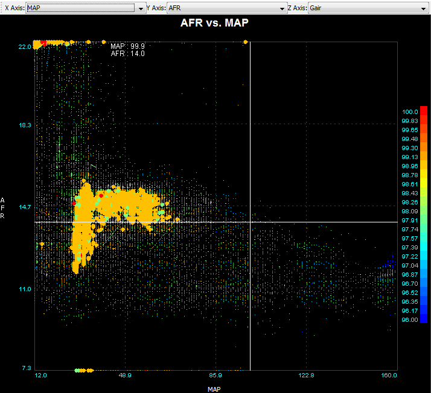Click the MAP 99.9 cursor readout text
Image resolution: width=431 pixels, height=393 pixels.
pyautogui.click(x=127, y=46)
